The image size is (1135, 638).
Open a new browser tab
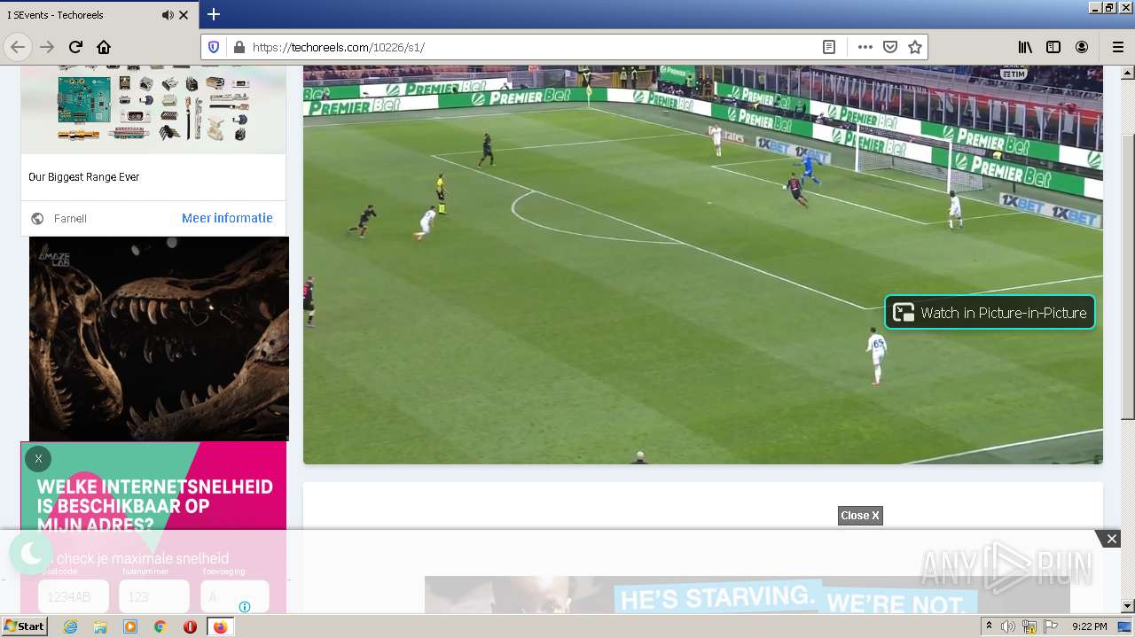coord(213,14)
